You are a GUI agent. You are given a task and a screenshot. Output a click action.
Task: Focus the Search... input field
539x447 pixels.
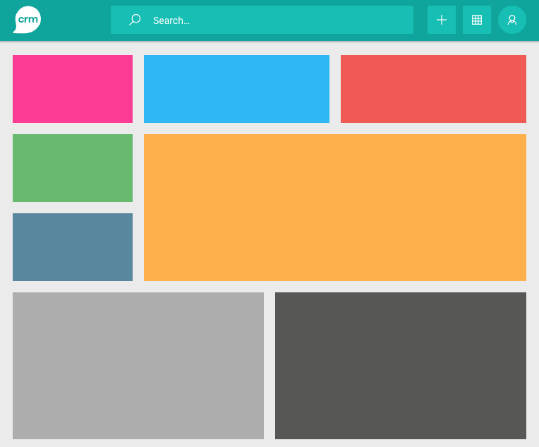pyautogui.click(x=282, y=20)
